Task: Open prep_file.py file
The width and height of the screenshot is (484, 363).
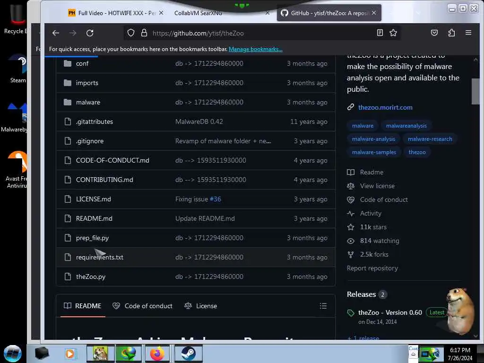Action: click(92, 238)
